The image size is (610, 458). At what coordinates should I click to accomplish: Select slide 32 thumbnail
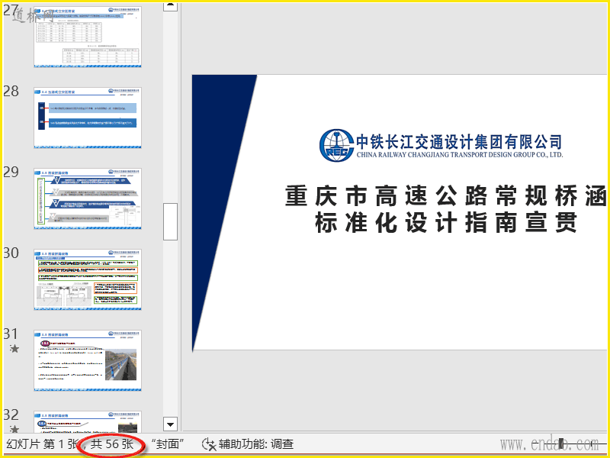[88, 421]
